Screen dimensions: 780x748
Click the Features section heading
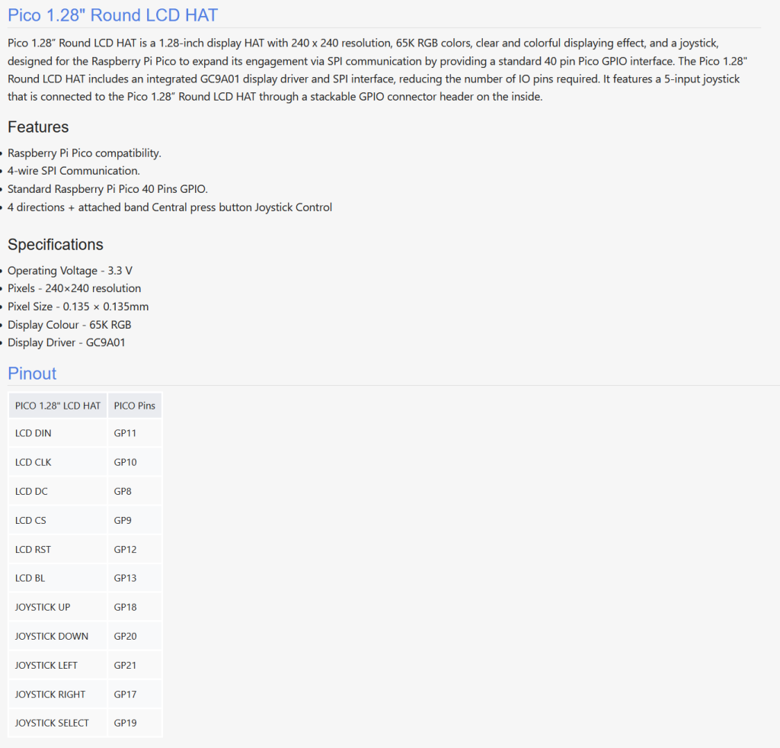(38, 127)
